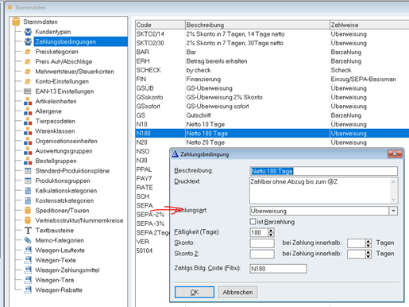Decrease Fälligkeit (Tage) with down arrow
409x307 pixels.
[x=271, y=235]
